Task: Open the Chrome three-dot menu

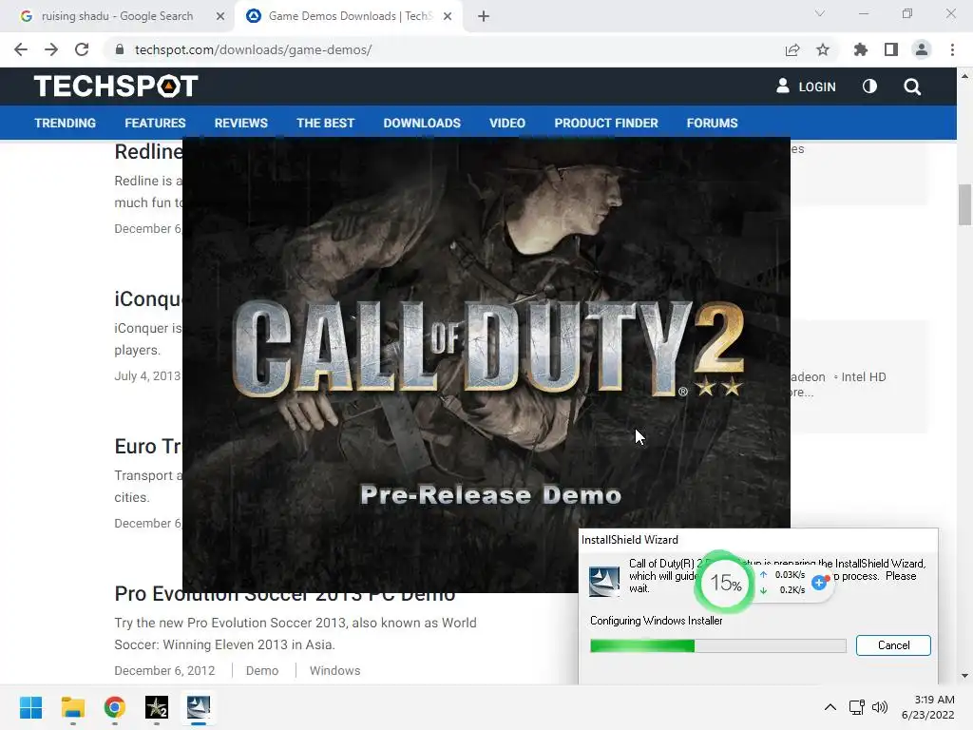Action: coord(952,49)
